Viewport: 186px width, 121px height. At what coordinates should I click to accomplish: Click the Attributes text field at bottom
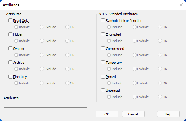(45, 104)
